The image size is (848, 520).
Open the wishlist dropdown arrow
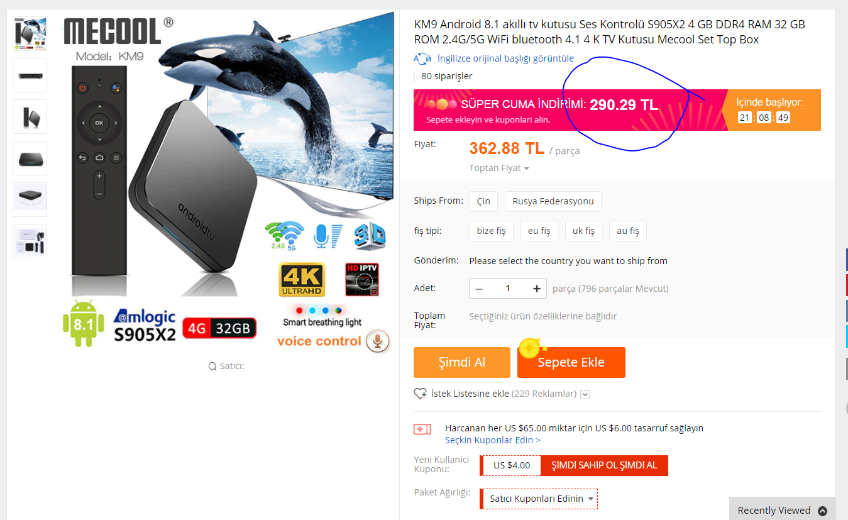click(585, 394)
